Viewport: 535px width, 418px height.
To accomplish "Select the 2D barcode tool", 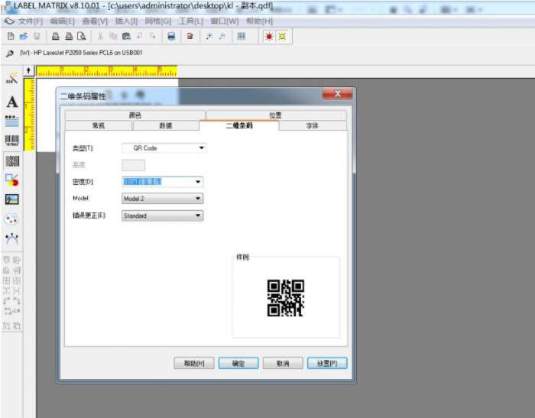I will click(12, 161).
